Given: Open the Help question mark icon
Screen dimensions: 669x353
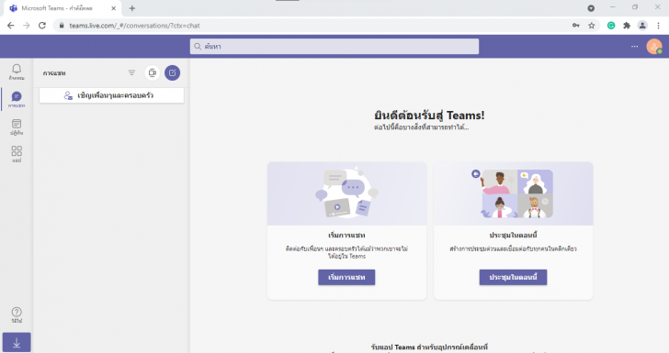Looking at the screenshot, I should click(17, 314).
